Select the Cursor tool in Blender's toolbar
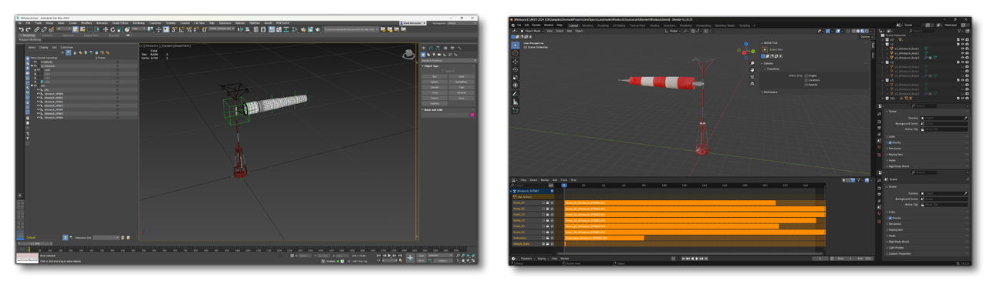 [x=515, y=53]
